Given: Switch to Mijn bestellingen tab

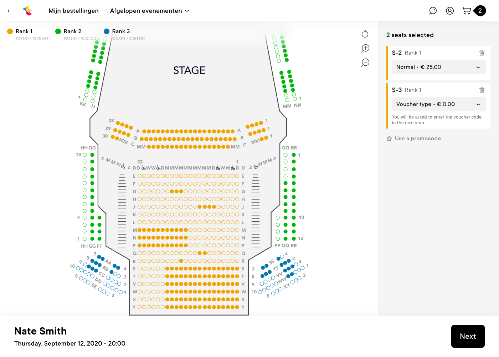Looking at the screenshot, I should point(73,11).
